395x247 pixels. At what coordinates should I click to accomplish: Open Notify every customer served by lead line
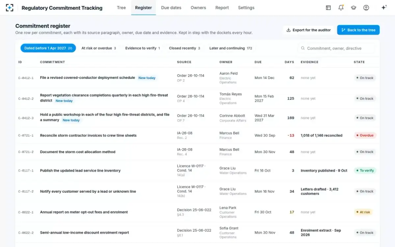click(88, 191)
